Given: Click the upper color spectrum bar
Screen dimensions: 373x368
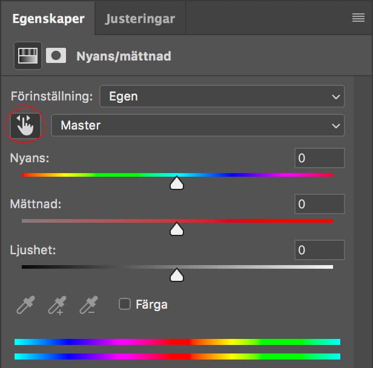Looking at the screenshot, I should (x=177, y=342).
